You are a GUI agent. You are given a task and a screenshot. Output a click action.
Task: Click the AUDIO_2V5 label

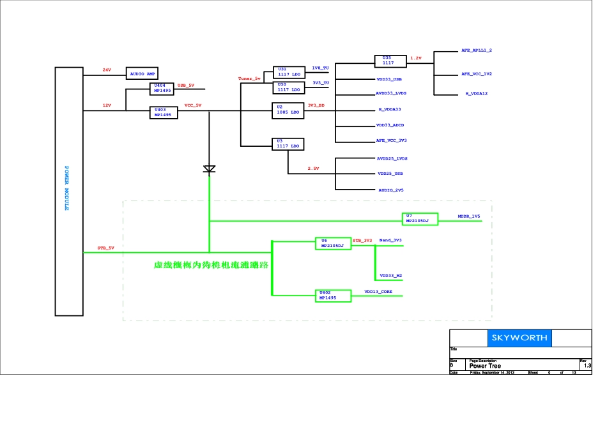tap(391, 190)
